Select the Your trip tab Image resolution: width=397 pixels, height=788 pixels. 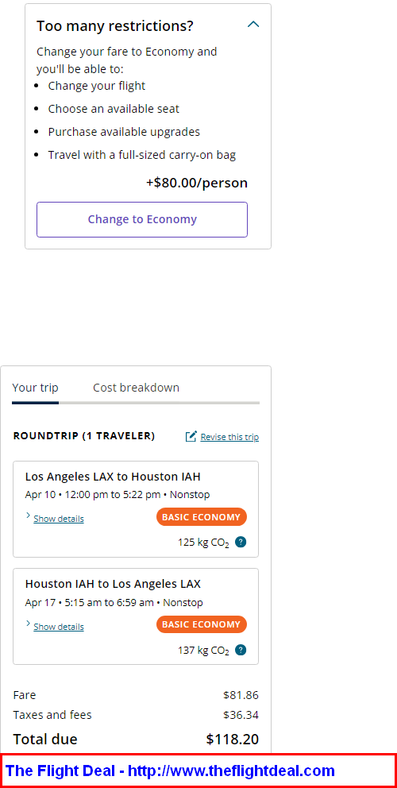click(x=35, y=388)
